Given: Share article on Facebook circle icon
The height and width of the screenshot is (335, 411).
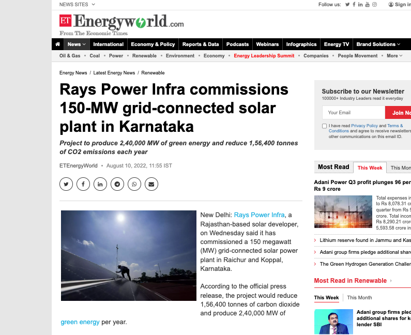Looking at the screenshot, I should pos(83,184).
